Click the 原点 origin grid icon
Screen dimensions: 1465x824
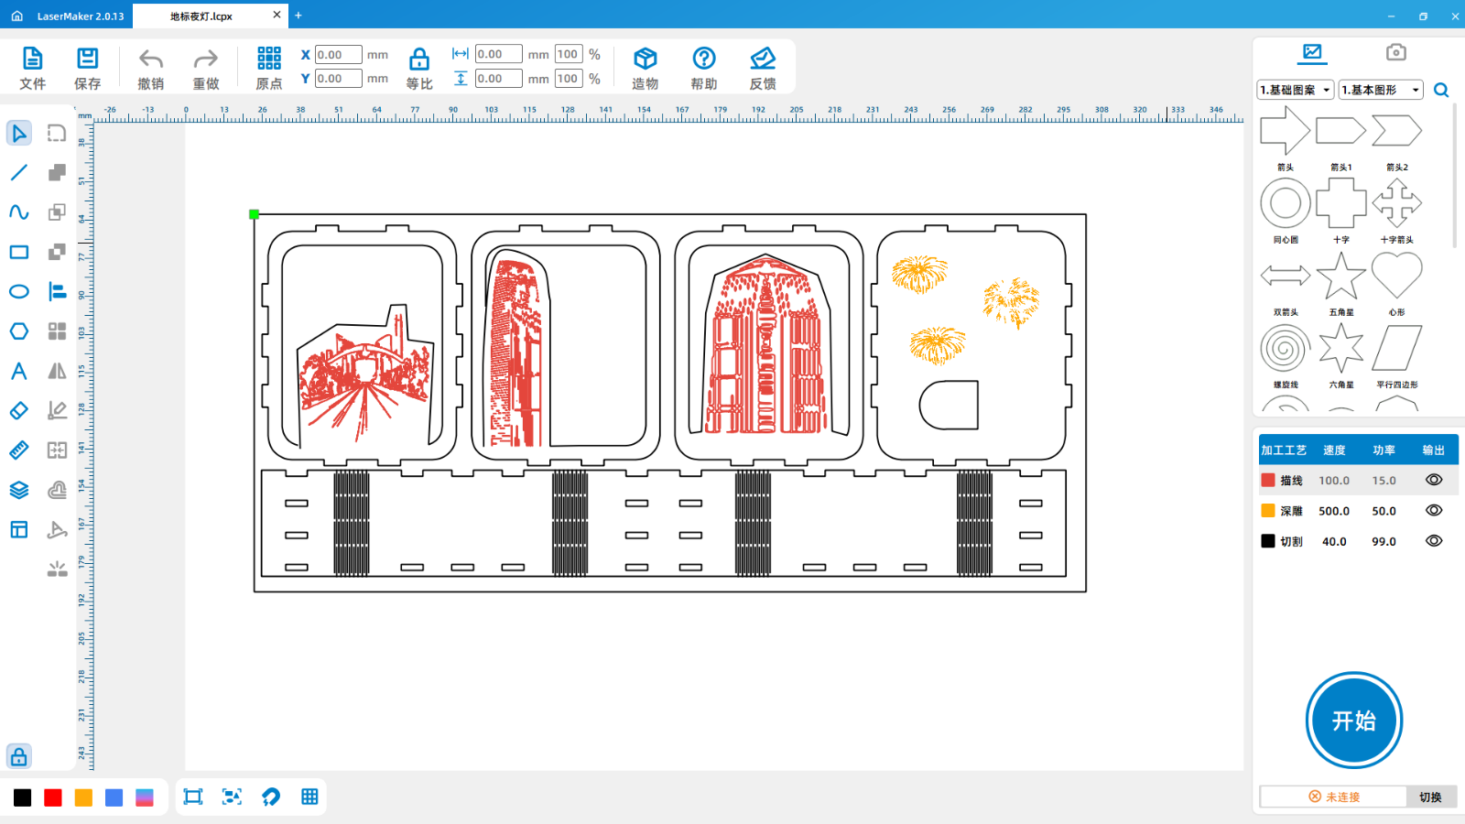(x=269, y=60)
